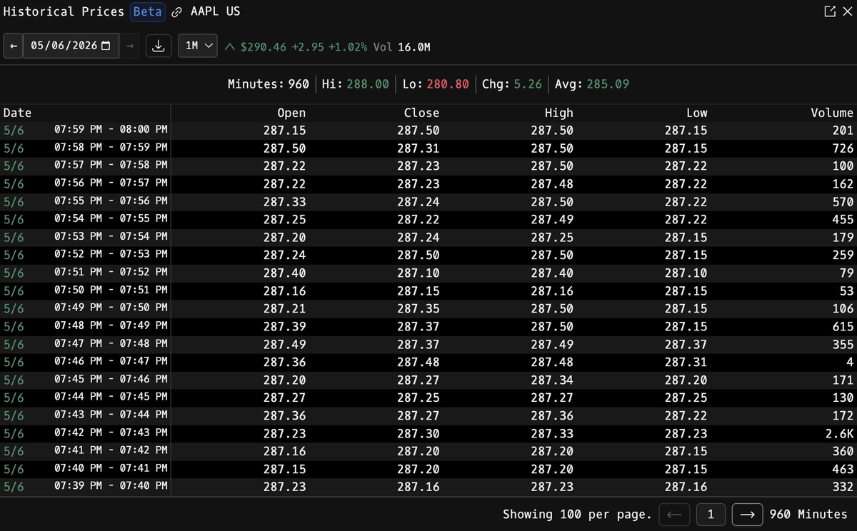
Task: Click volume 2.6K cell
Action: (x=839, y=434)
